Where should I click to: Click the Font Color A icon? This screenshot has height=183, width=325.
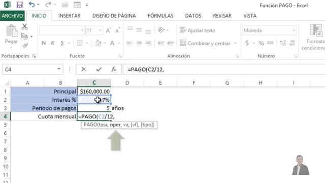pos(112,43)
